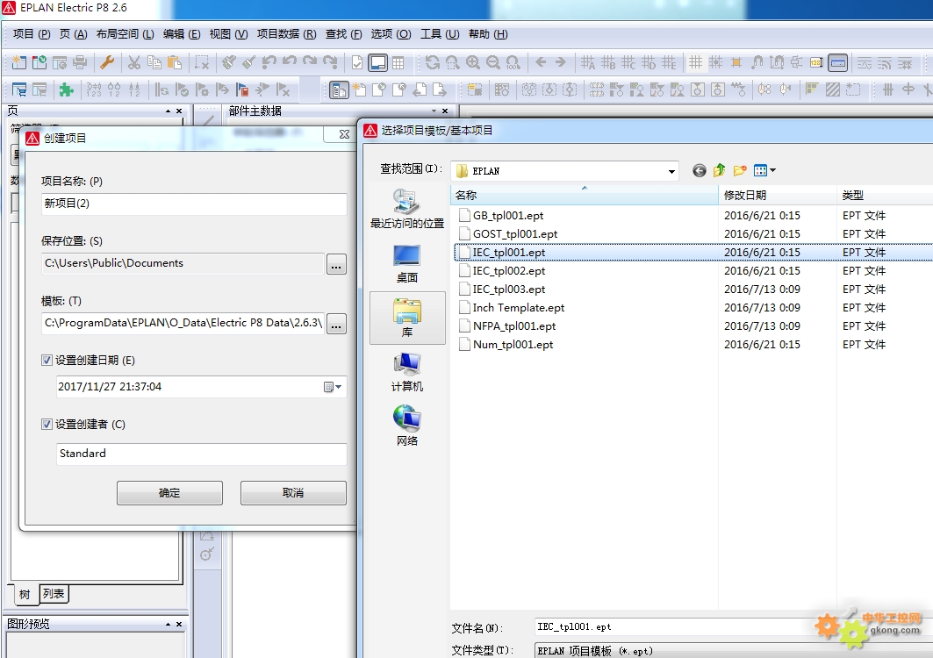Click the forward arrow navigation icon

561,62
